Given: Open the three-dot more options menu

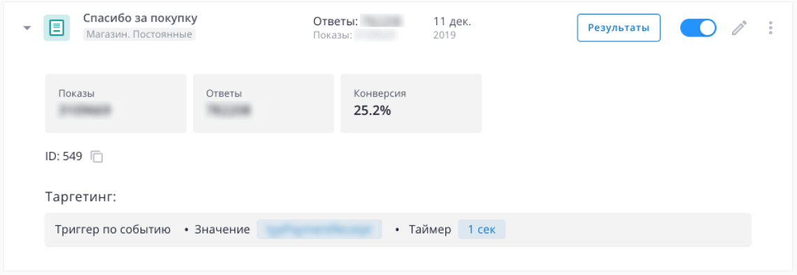Looking at the screenshot, I should click(x=770, y=28).
